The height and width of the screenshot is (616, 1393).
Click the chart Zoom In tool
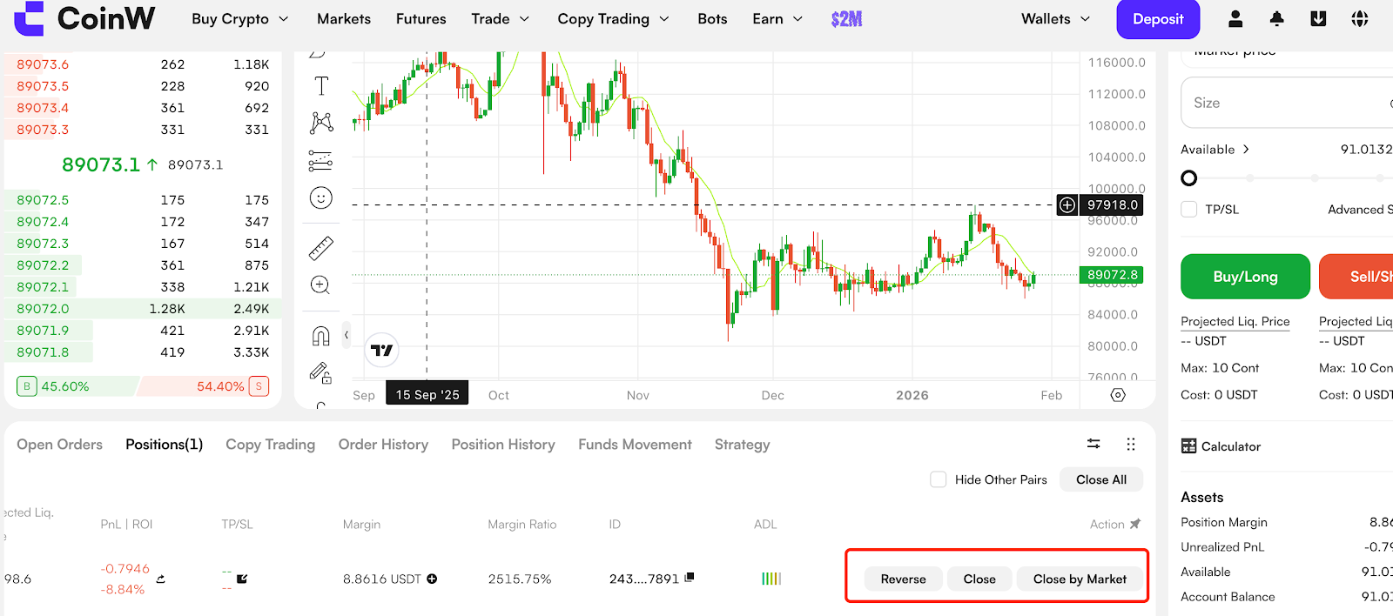tap(320, 285)
